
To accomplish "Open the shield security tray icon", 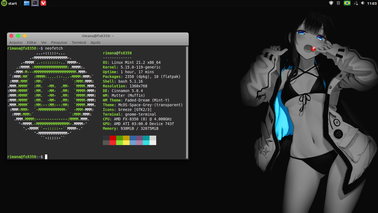I will 331,3.
